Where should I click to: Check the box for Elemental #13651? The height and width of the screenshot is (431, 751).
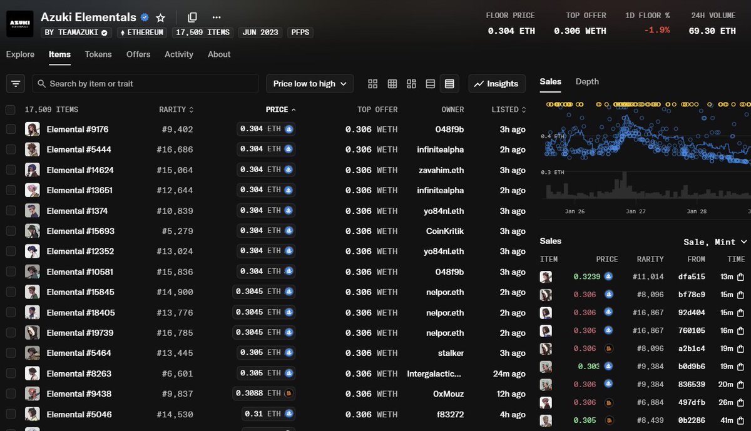(11, 190)
